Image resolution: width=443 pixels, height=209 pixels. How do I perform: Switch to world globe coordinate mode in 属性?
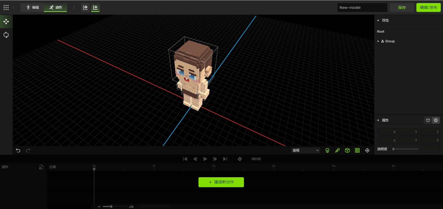(436, 120)
